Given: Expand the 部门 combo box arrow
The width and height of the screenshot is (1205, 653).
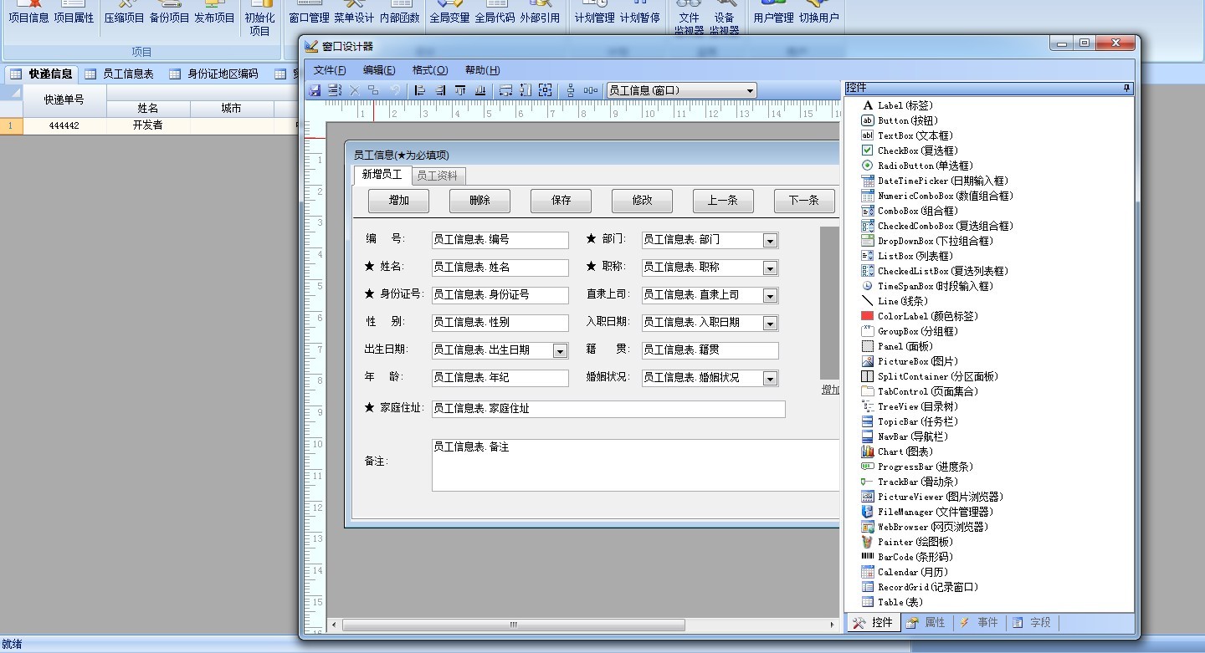Looking at the screenshot, I should coord(770,241).
